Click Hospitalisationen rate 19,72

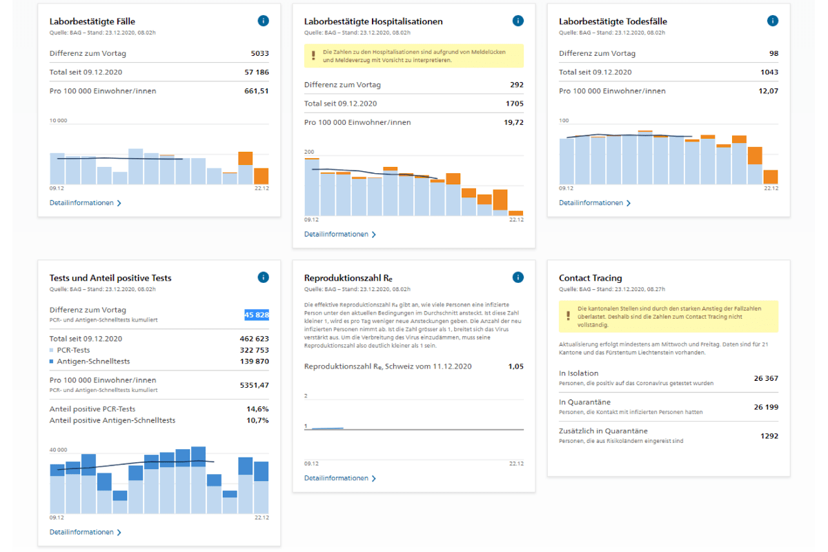(x=514, y=122)
